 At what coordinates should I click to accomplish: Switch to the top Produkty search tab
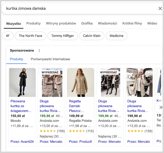click(34, 23)
